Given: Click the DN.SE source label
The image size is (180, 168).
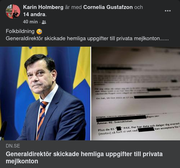Looking at the screenshot, I should pos(13,146).
